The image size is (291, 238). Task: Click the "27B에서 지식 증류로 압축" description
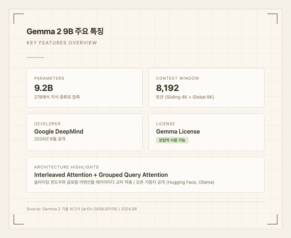pos(57,97)
